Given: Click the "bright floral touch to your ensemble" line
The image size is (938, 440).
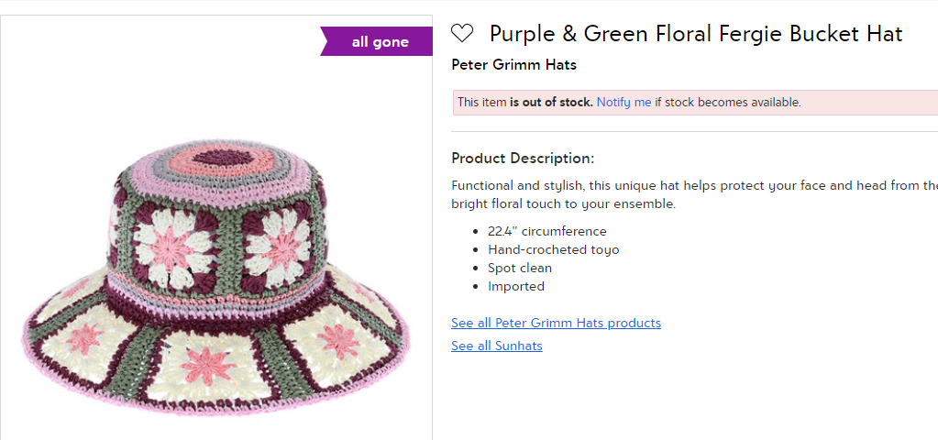Looking at the screenshot, I should point(563,203).
